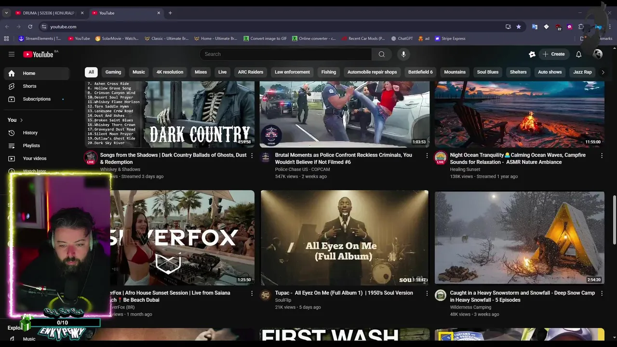Open Tupac All Eyez On Me title
The image size is (617, 347).
point(344,293)
